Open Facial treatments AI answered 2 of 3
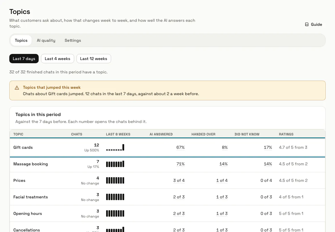The height and width of the screenshot is (232, 335). tap(179, 197)
